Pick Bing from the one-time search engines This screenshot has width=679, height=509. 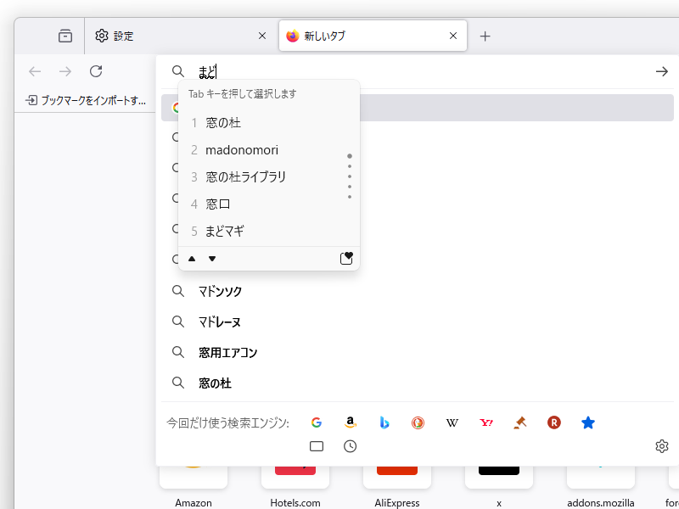(x=384, y=422)
